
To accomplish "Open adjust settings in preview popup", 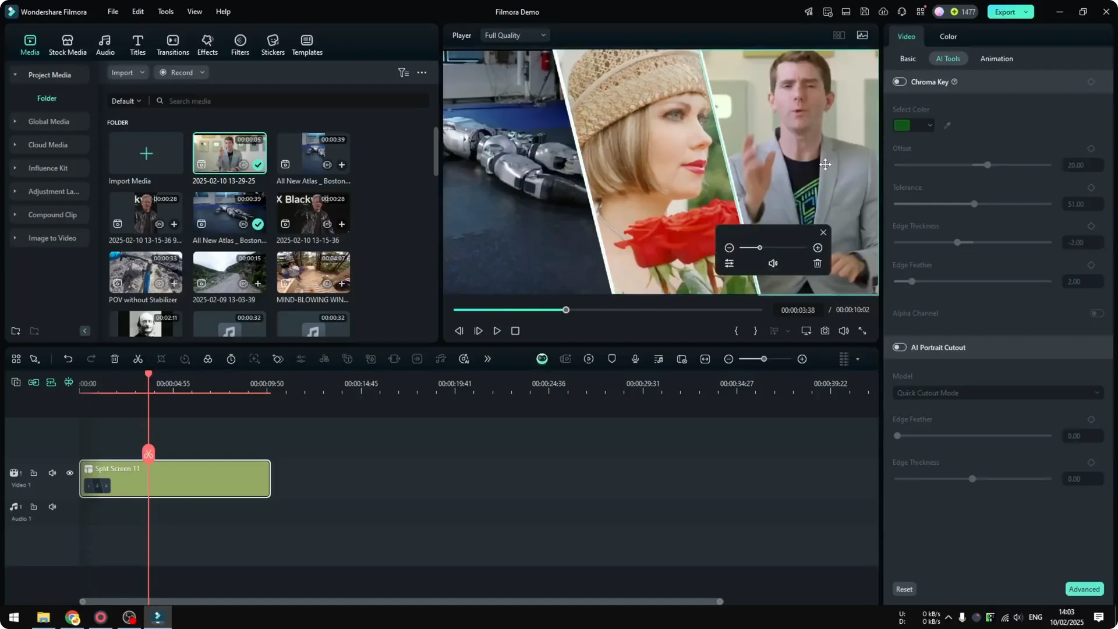I will 729,263.
